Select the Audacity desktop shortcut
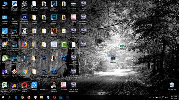 [x=15, y=86]
